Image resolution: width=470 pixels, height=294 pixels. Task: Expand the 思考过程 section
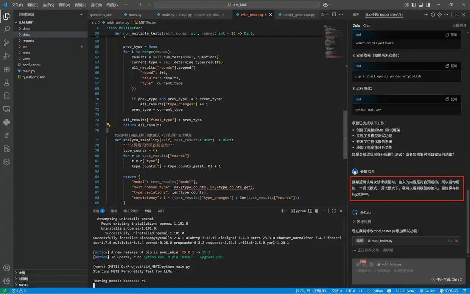(x=362, y=222)
